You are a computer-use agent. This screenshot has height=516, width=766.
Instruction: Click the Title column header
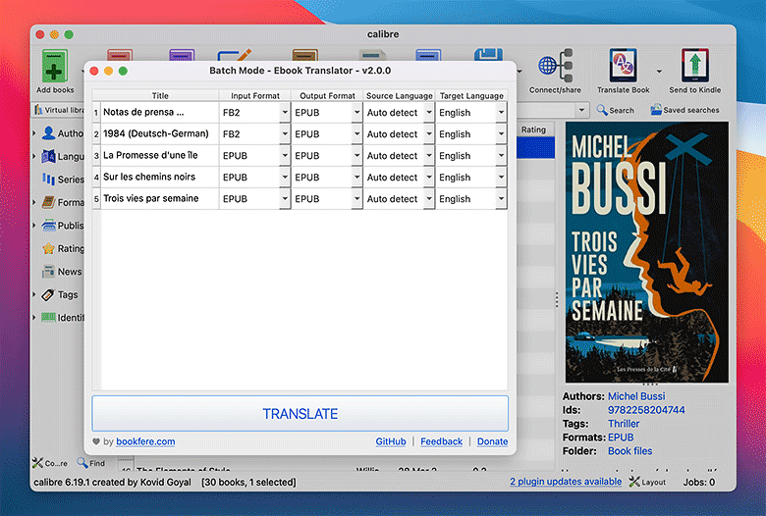tap(160, 96)
